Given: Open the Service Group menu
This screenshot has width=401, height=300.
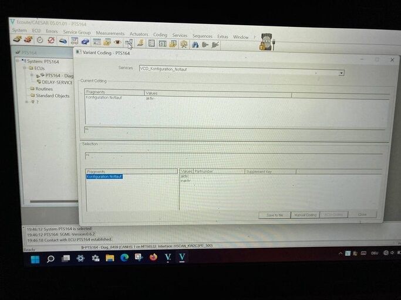Looking at the screenshot, I should point(77,32).
